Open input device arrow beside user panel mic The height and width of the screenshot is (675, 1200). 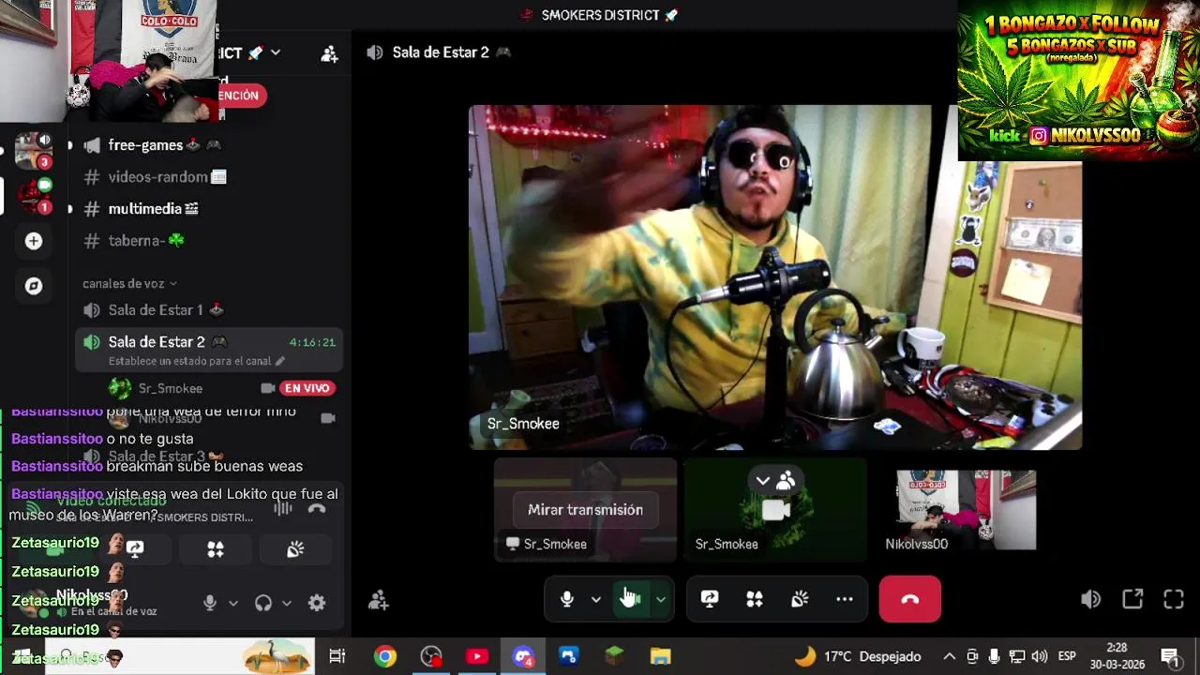233,603
